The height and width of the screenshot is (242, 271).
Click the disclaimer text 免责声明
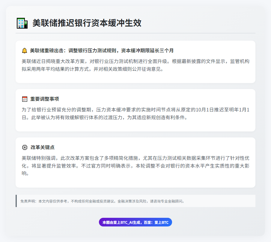tap(102, 201)
